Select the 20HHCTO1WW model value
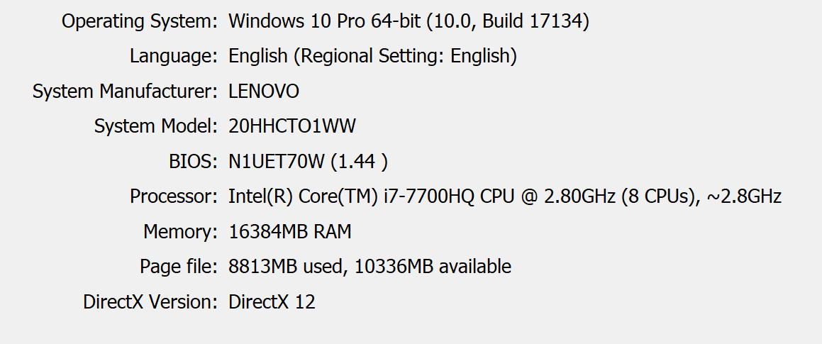This screenshot has height=344, width=822. [292, 127]
